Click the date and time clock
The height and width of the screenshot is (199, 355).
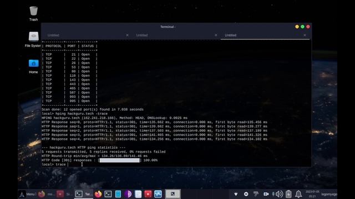(312, 194)
